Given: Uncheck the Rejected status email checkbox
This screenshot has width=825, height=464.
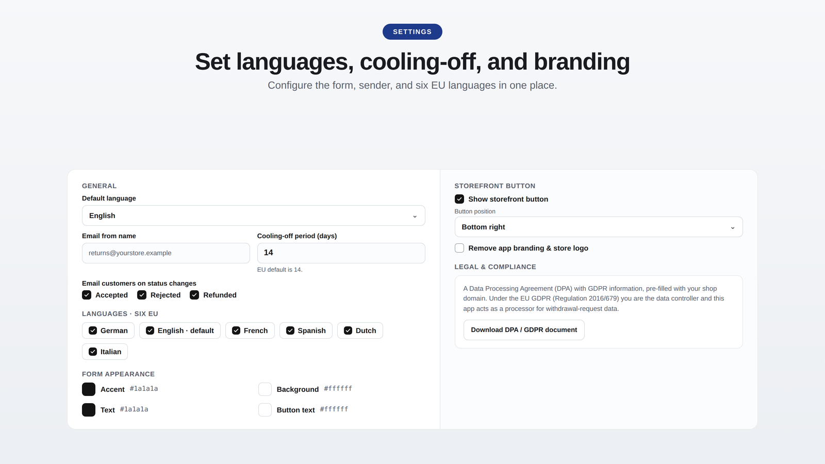Looking at the screenshot, I should click(x=142, y=295).
